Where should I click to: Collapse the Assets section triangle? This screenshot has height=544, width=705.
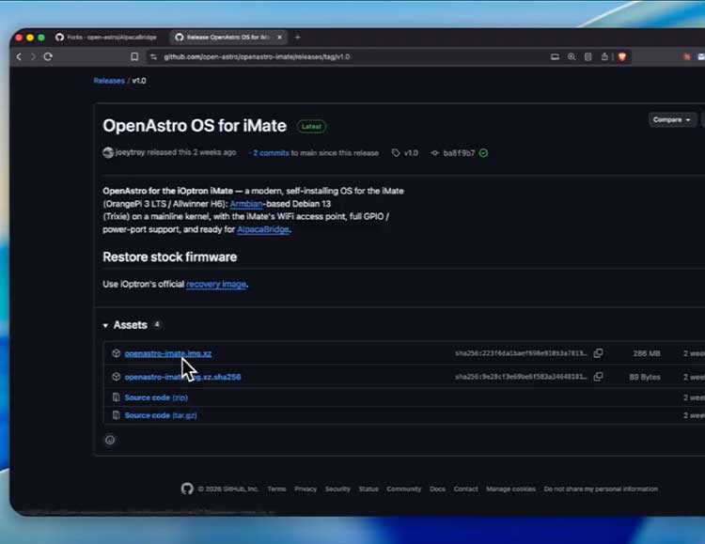tap(105, 325)
